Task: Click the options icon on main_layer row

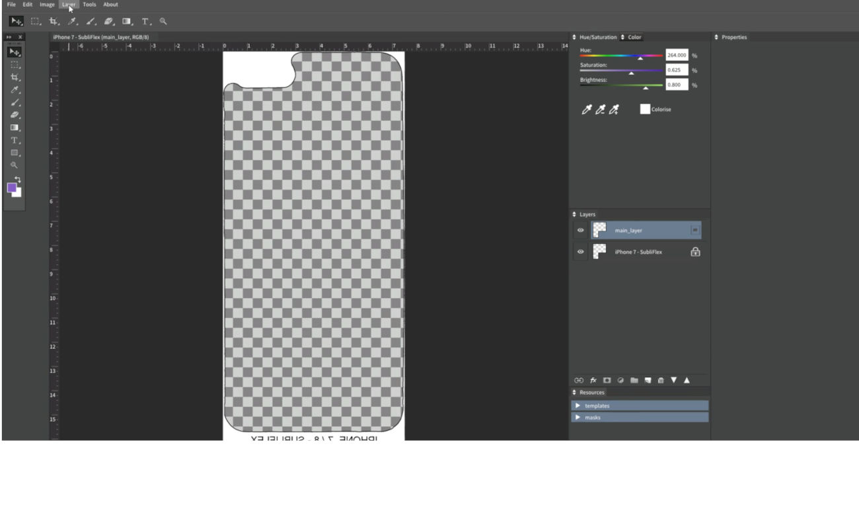Action: (695, 230)
